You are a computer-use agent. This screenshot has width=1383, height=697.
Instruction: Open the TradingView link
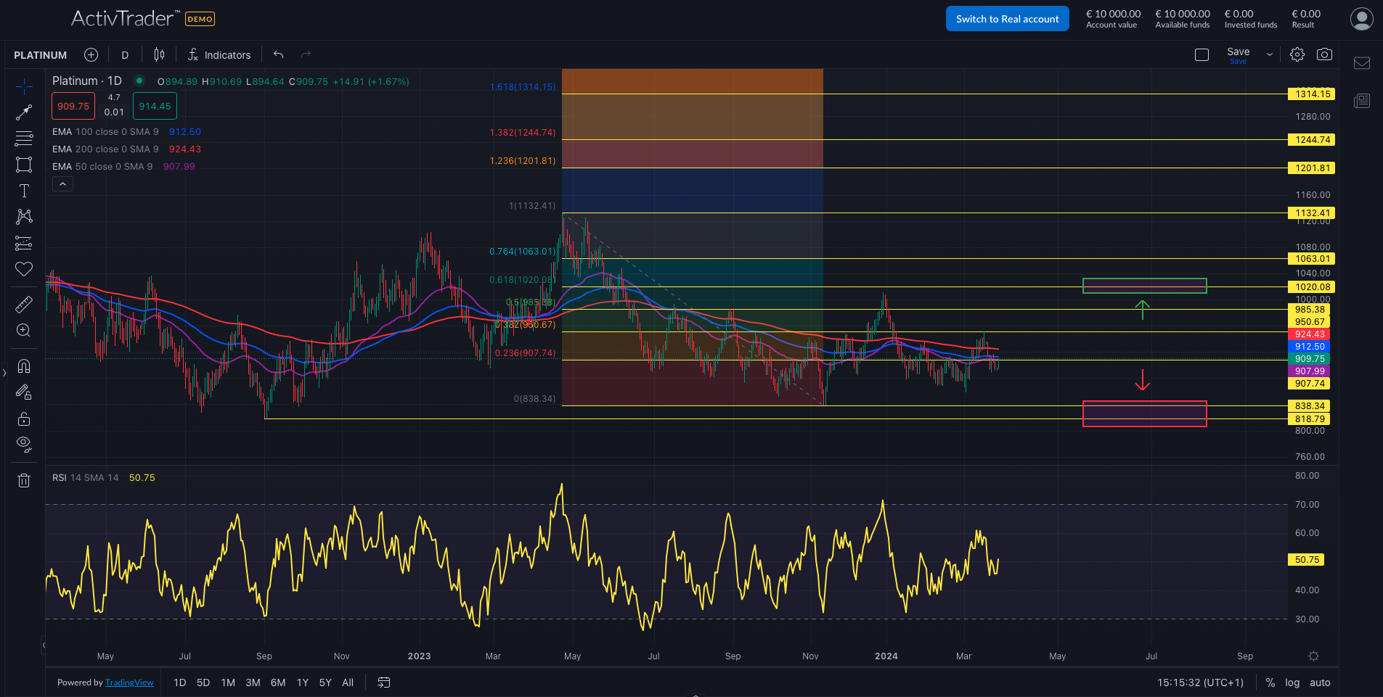click(x=129, y=682)
